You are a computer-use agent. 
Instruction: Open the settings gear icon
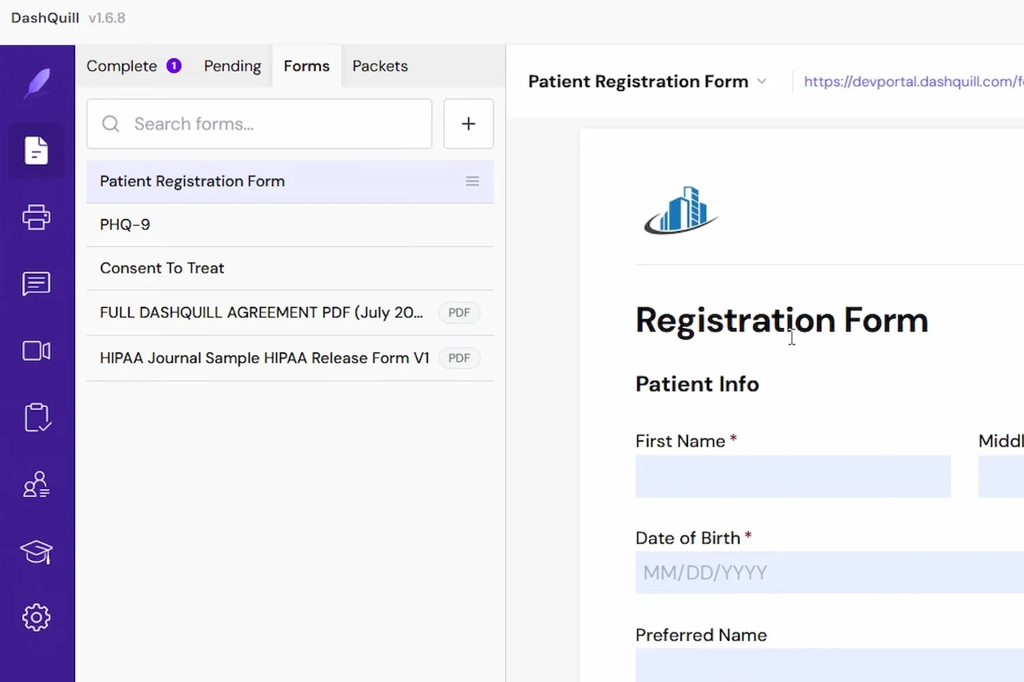coord(36,617)
